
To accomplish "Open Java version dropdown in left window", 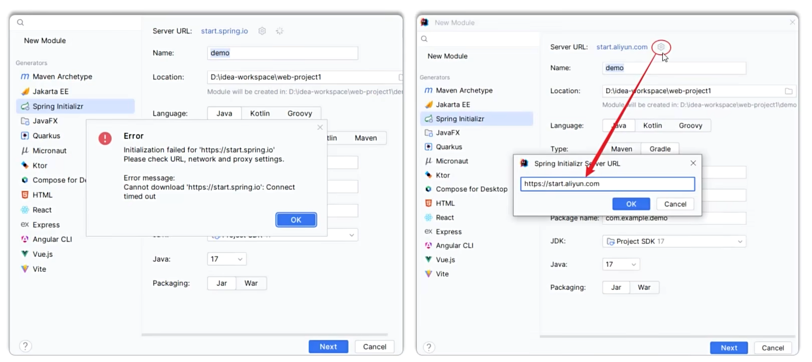I will pyautogui.click(x=226, y=259).
